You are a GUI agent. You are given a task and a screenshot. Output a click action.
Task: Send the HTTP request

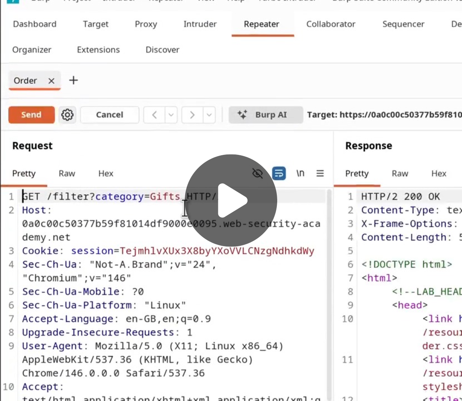click(x=31, y=115)
